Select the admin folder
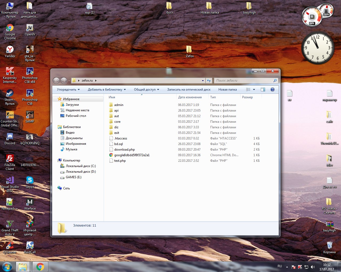 click(x=119, y=105)
